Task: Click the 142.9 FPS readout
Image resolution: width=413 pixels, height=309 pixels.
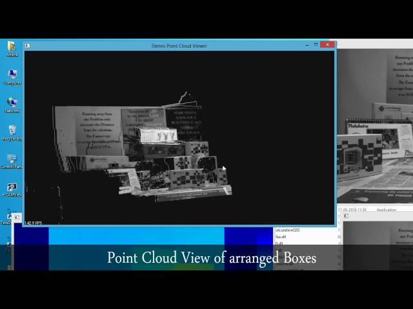Action: point(33,223)
